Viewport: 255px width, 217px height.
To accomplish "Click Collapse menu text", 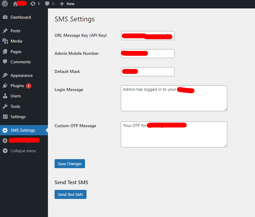I will tap(23, 151).
